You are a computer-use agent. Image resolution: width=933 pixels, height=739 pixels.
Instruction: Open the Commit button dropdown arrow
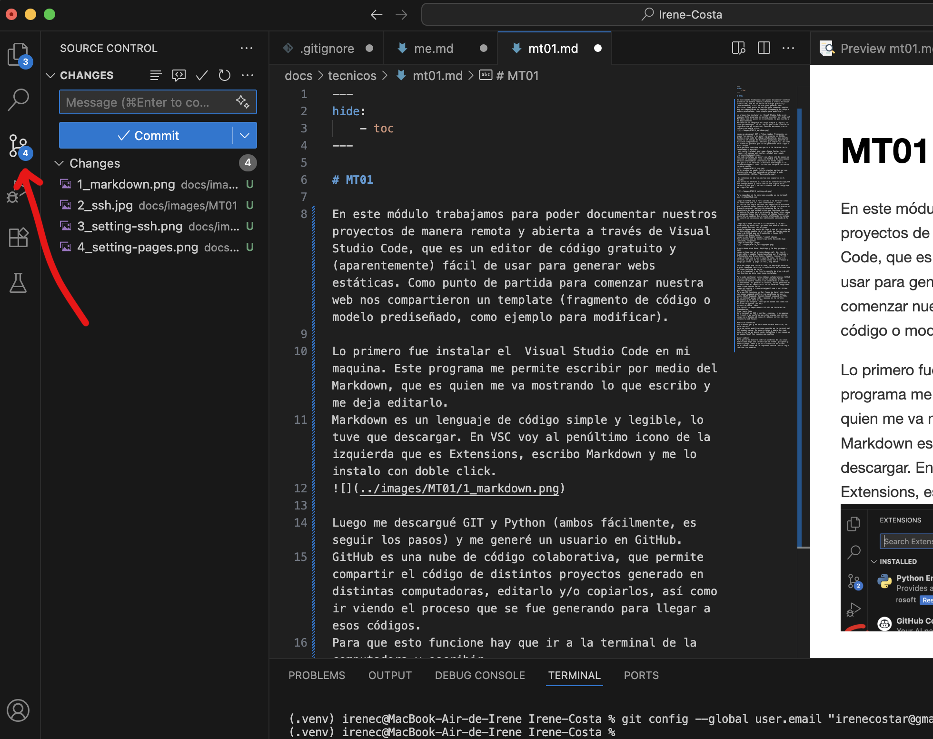click(245, 135)
